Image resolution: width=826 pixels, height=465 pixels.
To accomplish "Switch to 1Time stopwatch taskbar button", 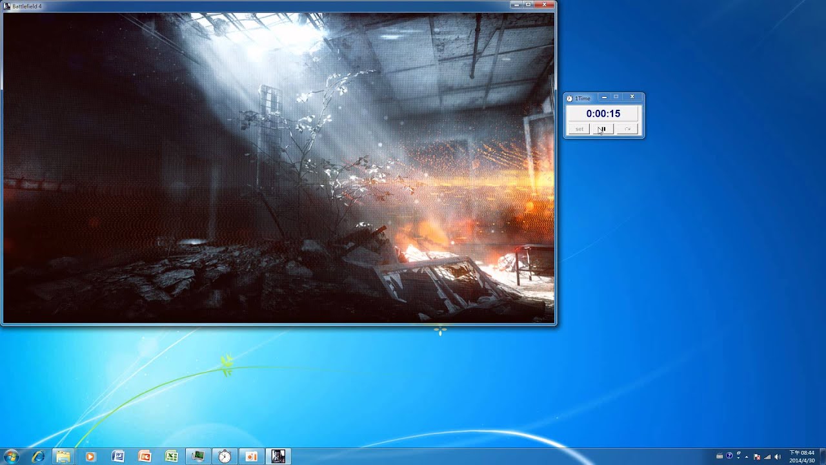I will pyautogui.click(x=225, y=456).
